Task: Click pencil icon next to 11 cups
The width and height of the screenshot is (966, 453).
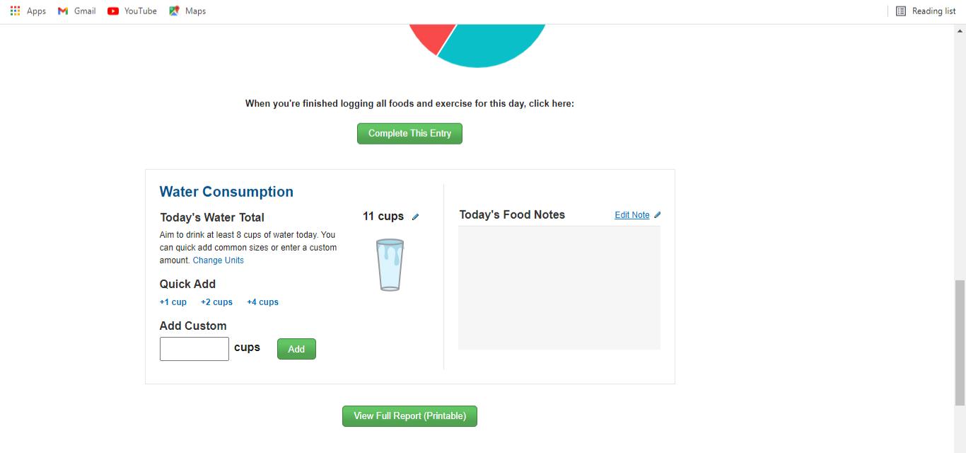Action: (416, 217)
